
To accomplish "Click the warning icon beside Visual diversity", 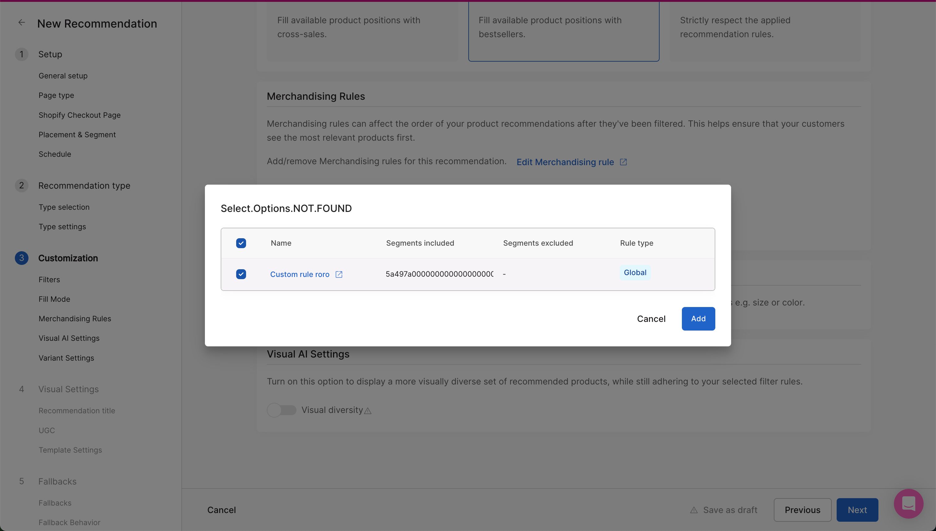I will coord(368,411).
